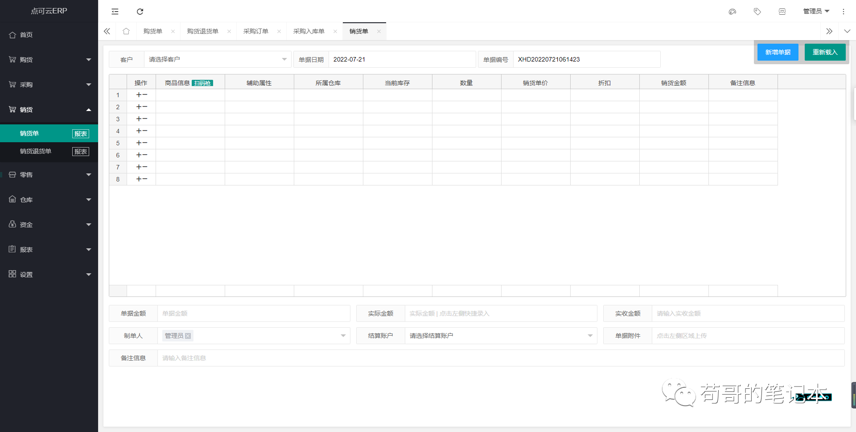Expand the 设置 sidebar menu

click(49, 275)
